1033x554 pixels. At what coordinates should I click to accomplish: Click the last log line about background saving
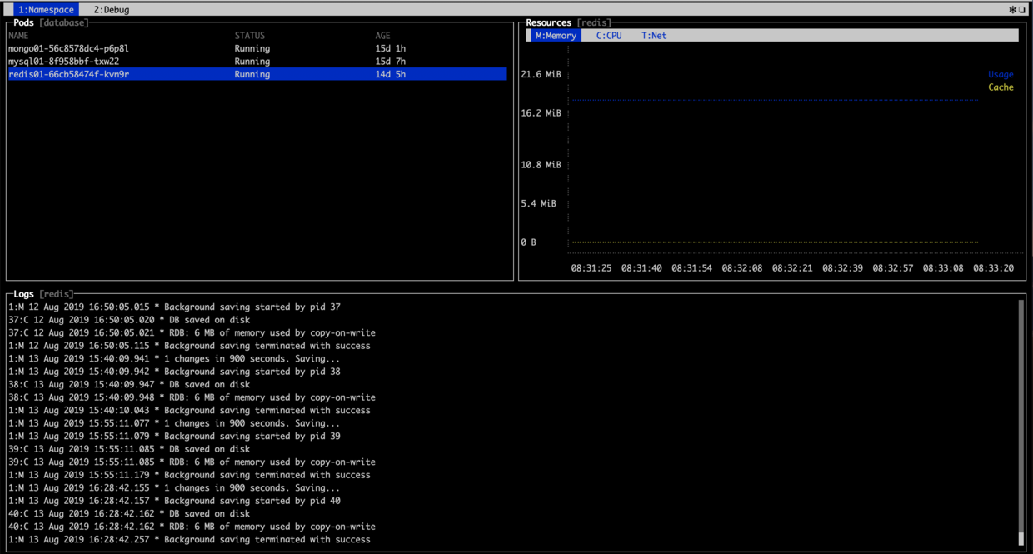(x=189, y=540)
